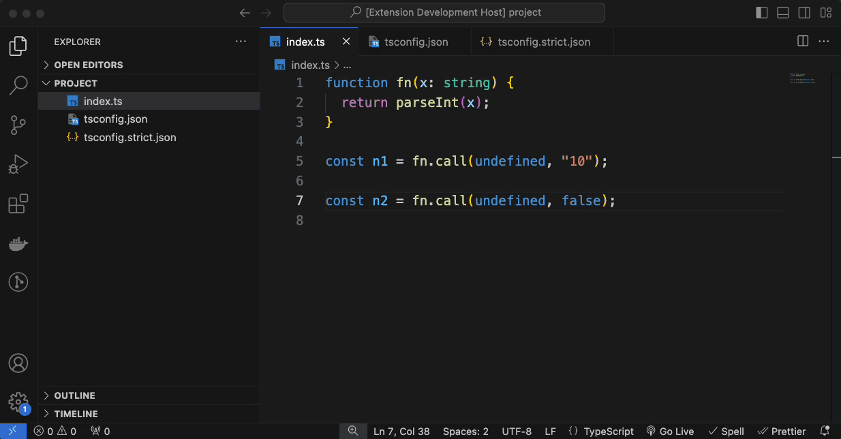Open Explorer Views and More Actions ellipsis

pos(241,42)
